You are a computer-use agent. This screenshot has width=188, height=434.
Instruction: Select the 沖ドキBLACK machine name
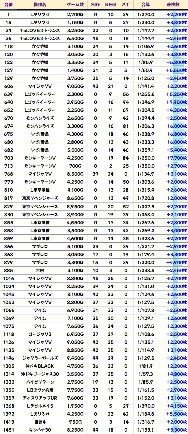40,366
